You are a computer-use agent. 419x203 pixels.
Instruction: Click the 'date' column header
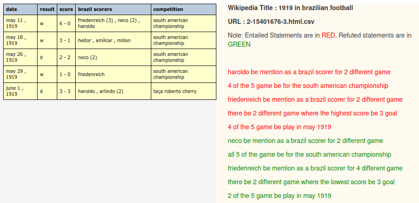tap(20, 9)
